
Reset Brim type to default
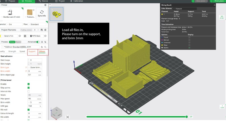[26, 67]
